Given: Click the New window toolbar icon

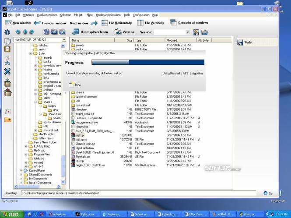Looking at the screenshot, I should tap(8, 23).
